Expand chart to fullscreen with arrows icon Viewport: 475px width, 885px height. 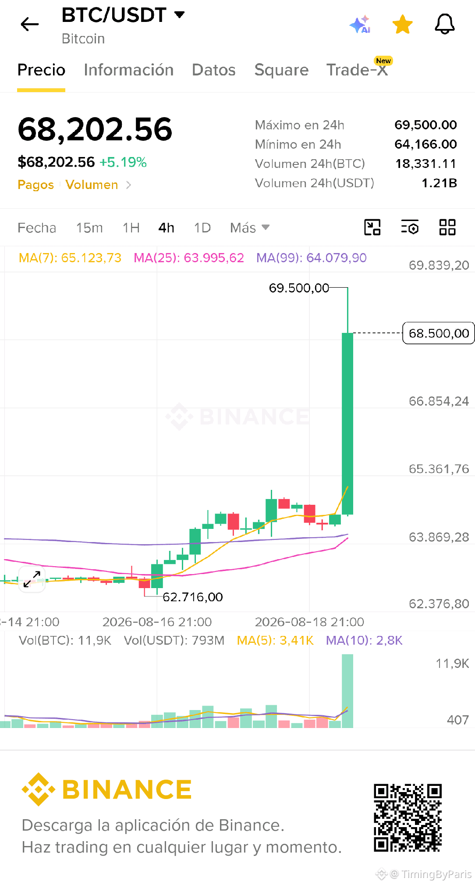32,579
